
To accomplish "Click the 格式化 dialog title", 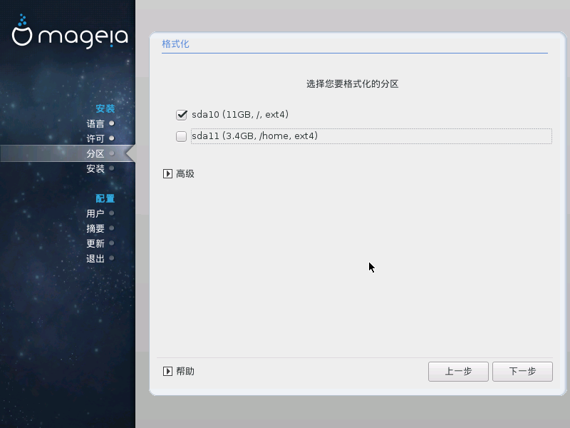I will pos(175,44).
